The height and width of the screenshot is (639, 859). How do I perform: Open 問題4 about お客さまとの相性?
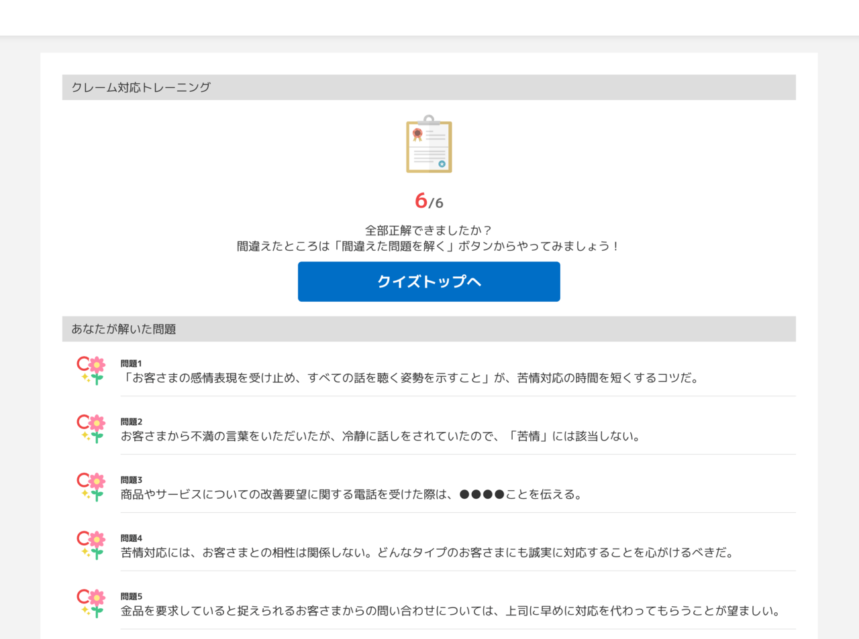(x=428, y=553)
